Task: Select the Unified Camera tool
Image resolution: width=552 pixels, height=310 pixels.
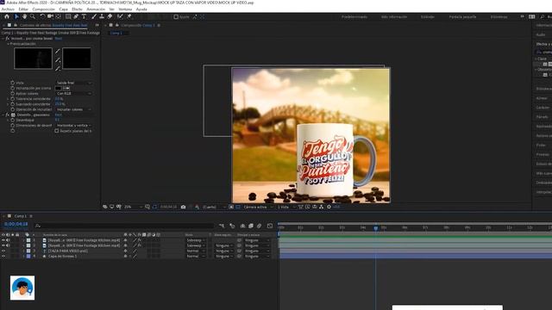Action: pyautogui.click(x=50, y=16)
